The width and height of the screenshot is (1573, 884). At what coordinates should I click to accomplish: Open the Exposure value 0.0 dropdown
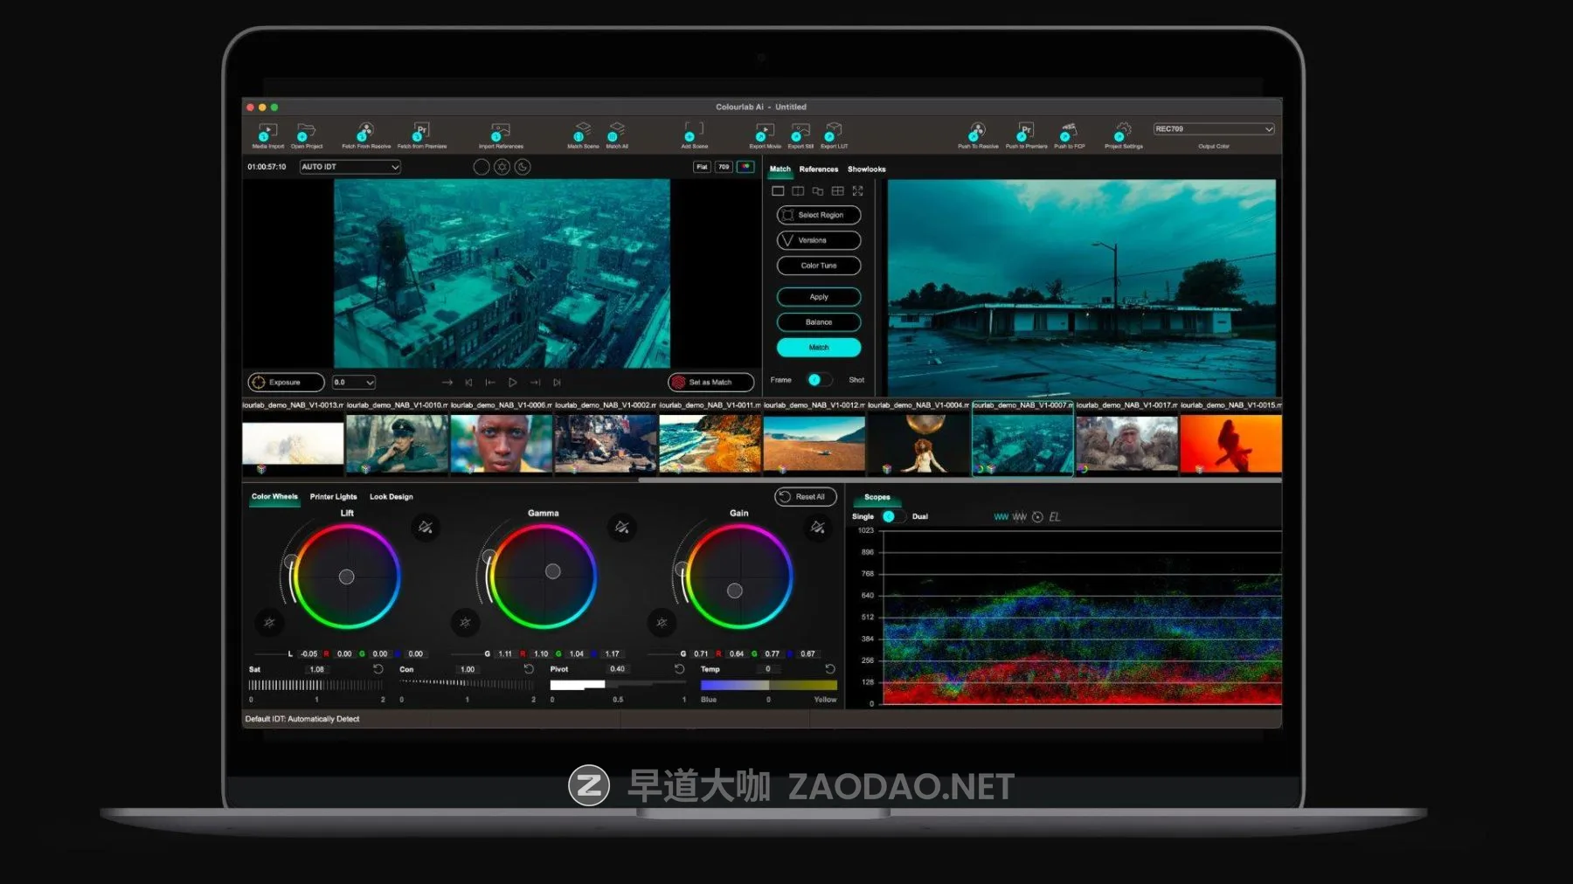point(354,383)
